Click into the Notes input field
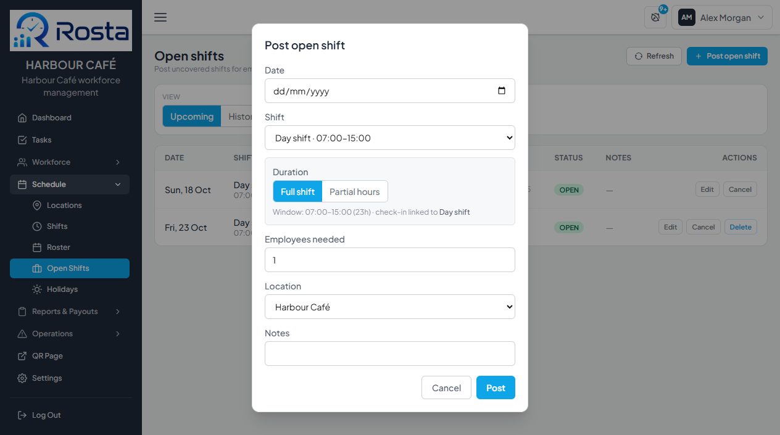This screenshot has height=435, width=780. click(x=390, y=354)
